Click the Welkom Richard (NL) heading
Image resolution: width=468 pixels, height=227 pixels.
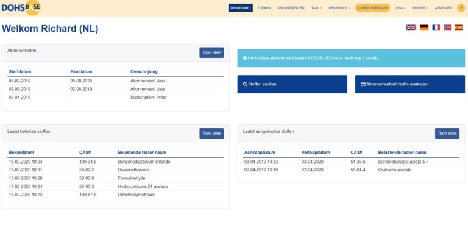50,29
